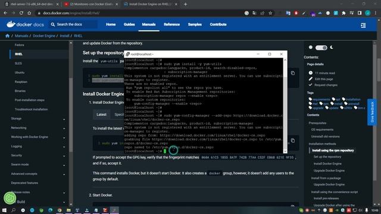Expand the Build sidebar section
Image resolution: width=381 pixels, height=214 pixels.
point(64,202)
